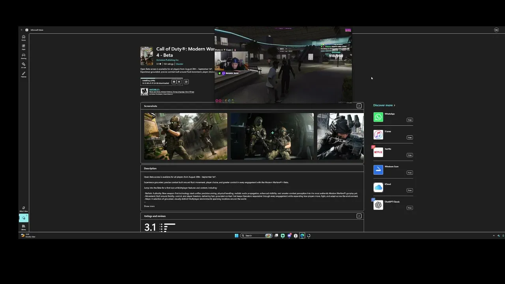Open Netflix app icon
This screenshot has width=505, height=284.
point(378,152)
